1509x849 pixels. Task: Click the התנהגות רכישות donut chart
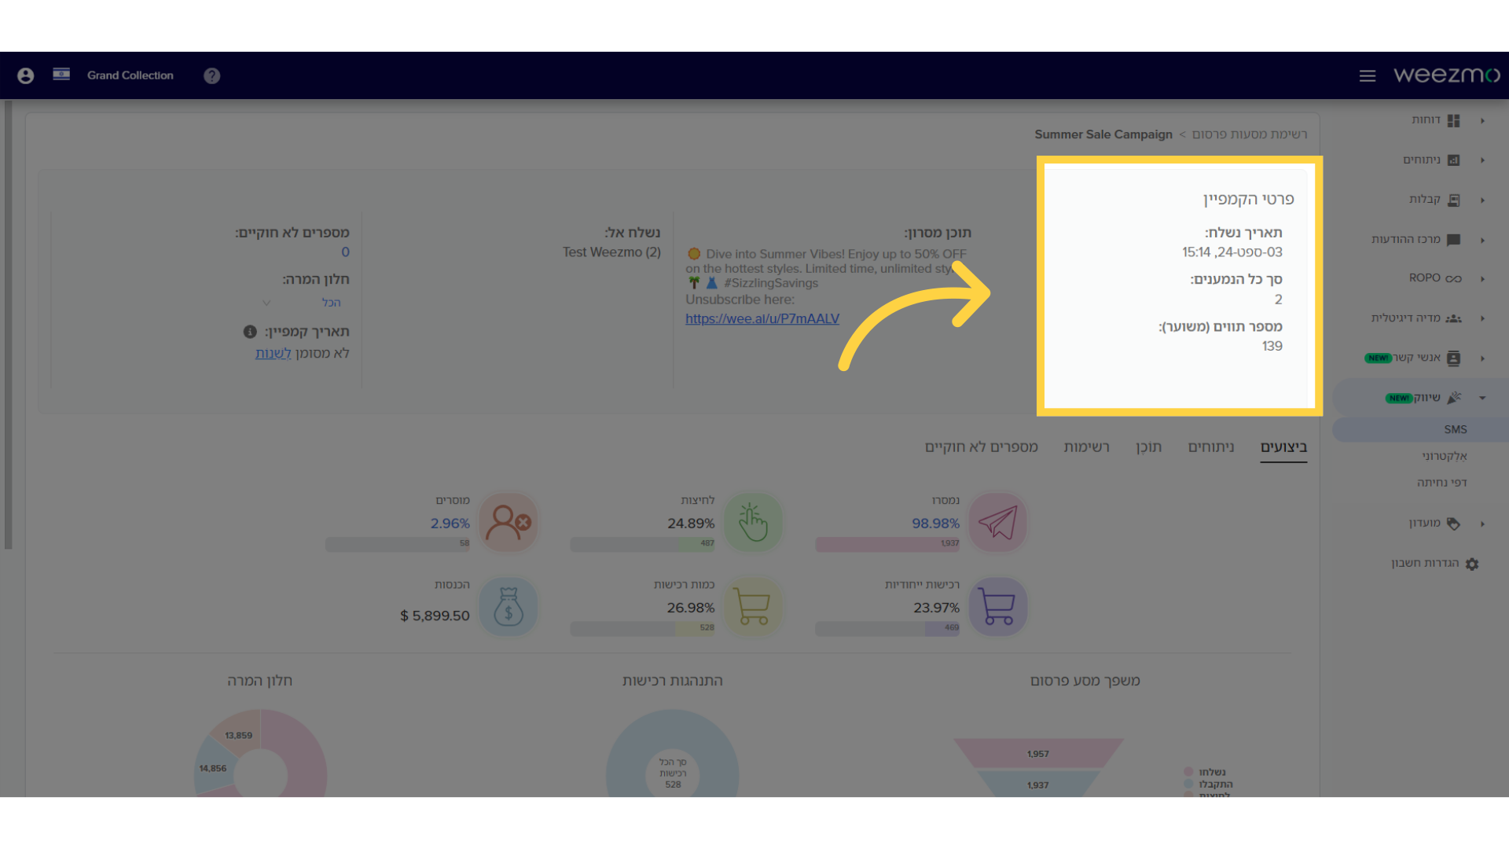click(x=673, y=753)
